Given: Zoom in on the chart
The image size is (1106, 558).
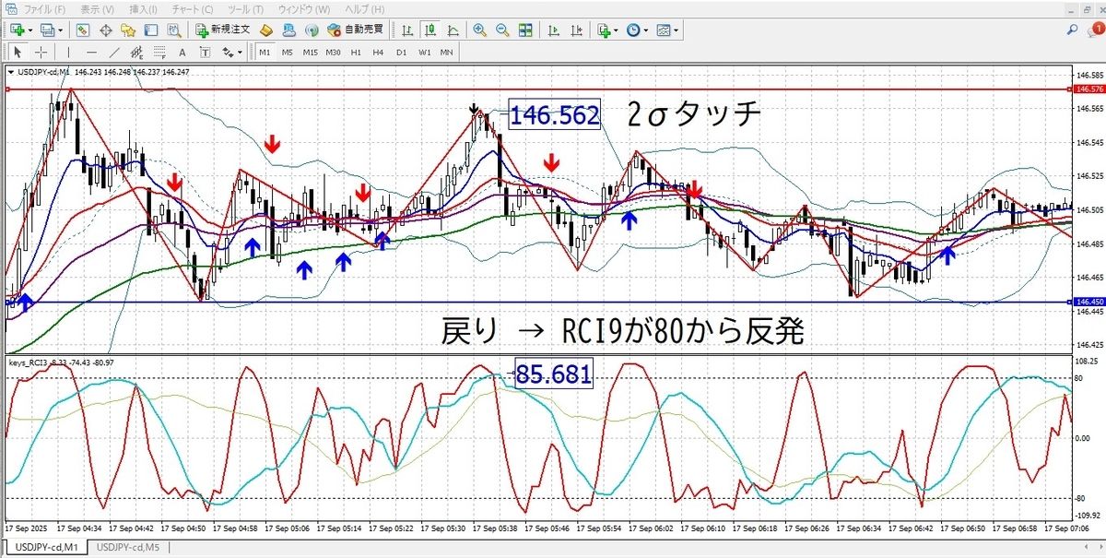Looking at the screenshot, I should [x=479, y=30].
